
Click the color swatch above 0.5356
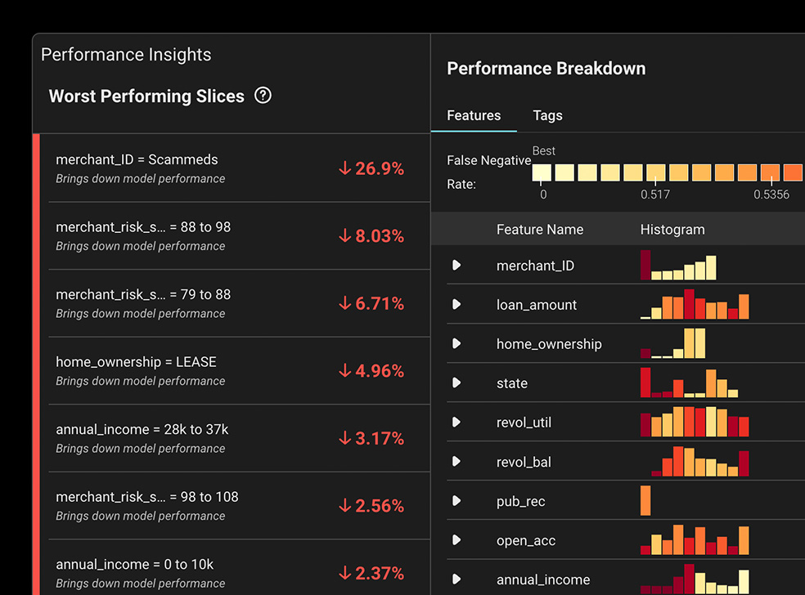[x=770, y=172]
